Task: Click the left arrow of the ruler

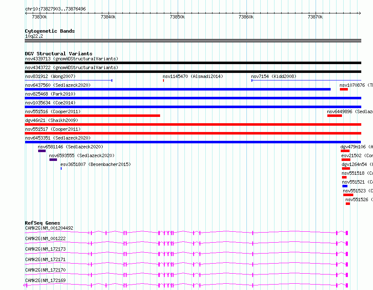Action: pos(26,13)
